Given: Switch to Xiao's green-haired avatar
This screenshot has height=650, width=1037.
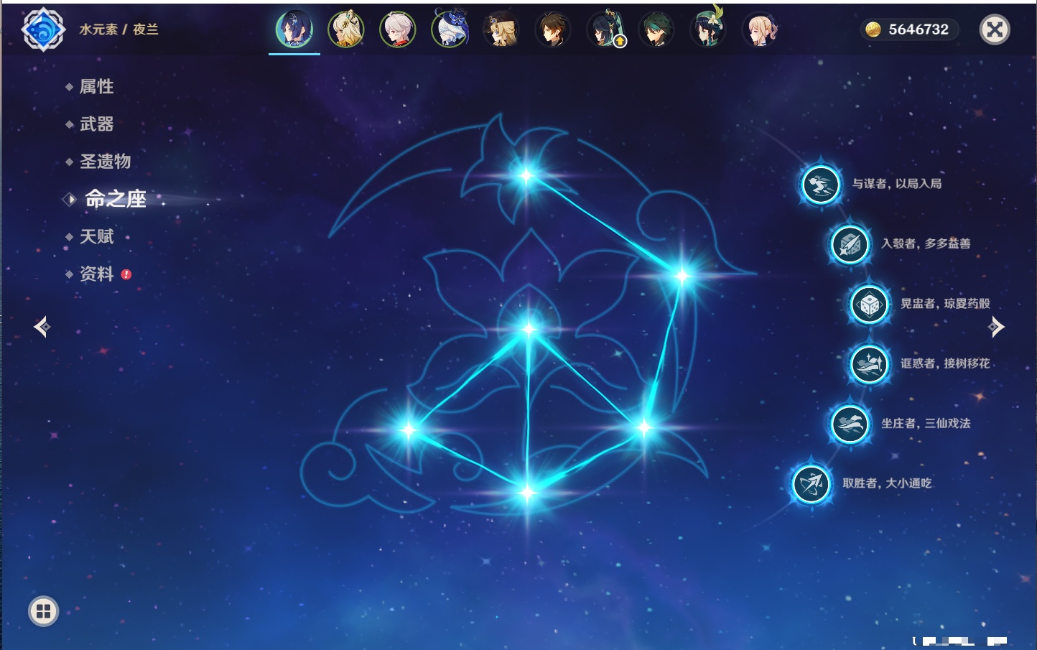Looking at the screenshot, I should pos(656,29).
